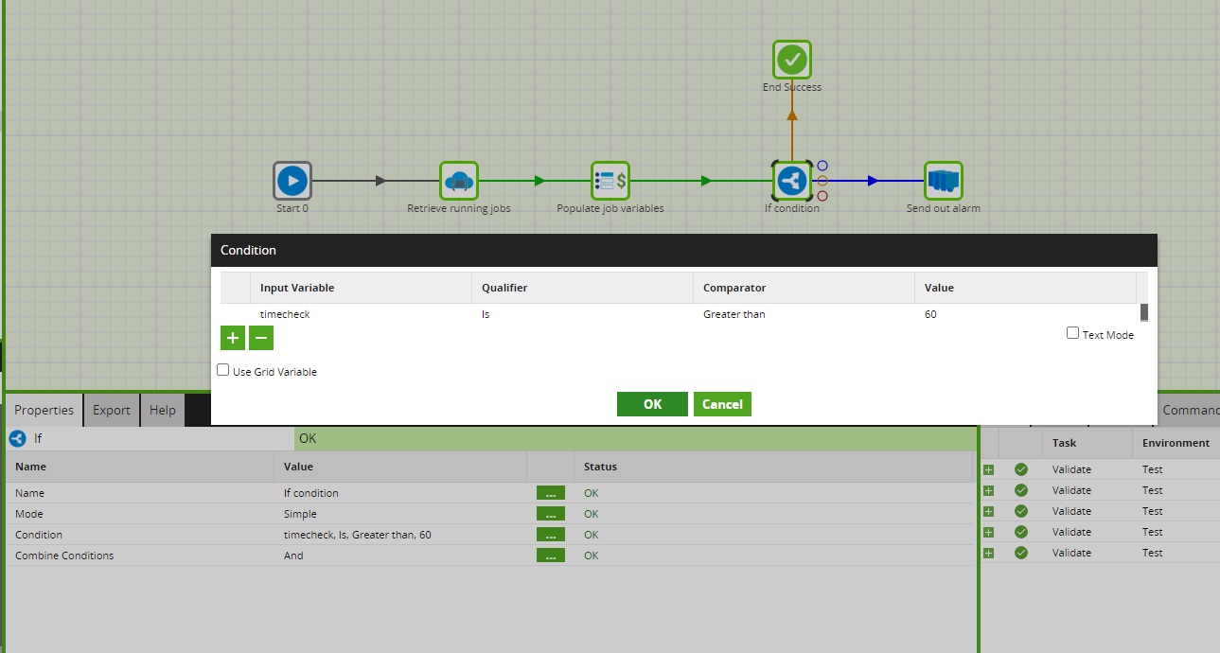Select the Send out alarm component
Image resolution: width=1220 pixels, height=653 pixels.
tap(942, 180)
